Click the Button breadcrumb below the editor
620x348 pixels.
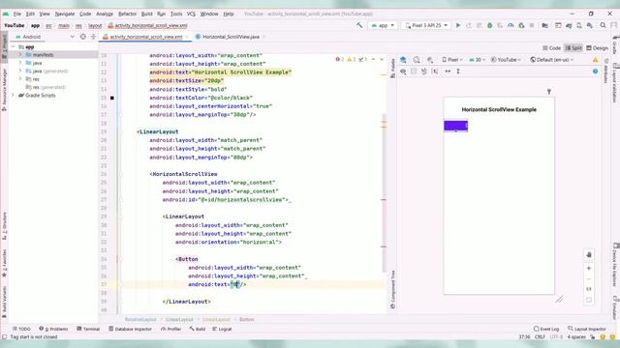tap(246, 320)
